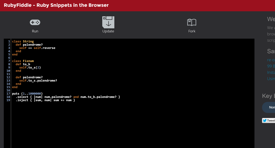This screenshot has width=275, height=148.
Task: Open the 'Usin' sample link in sidebar
Action: pyautogui.click(x=271, y=79)
